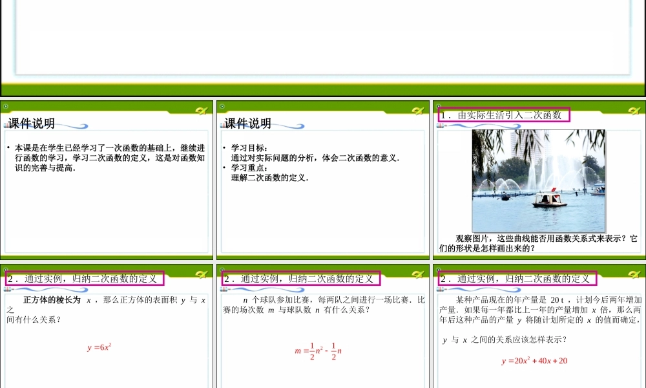Click the question text 正方体的棱长为 x
The image size is (646, 388).
tap(107, 310)
